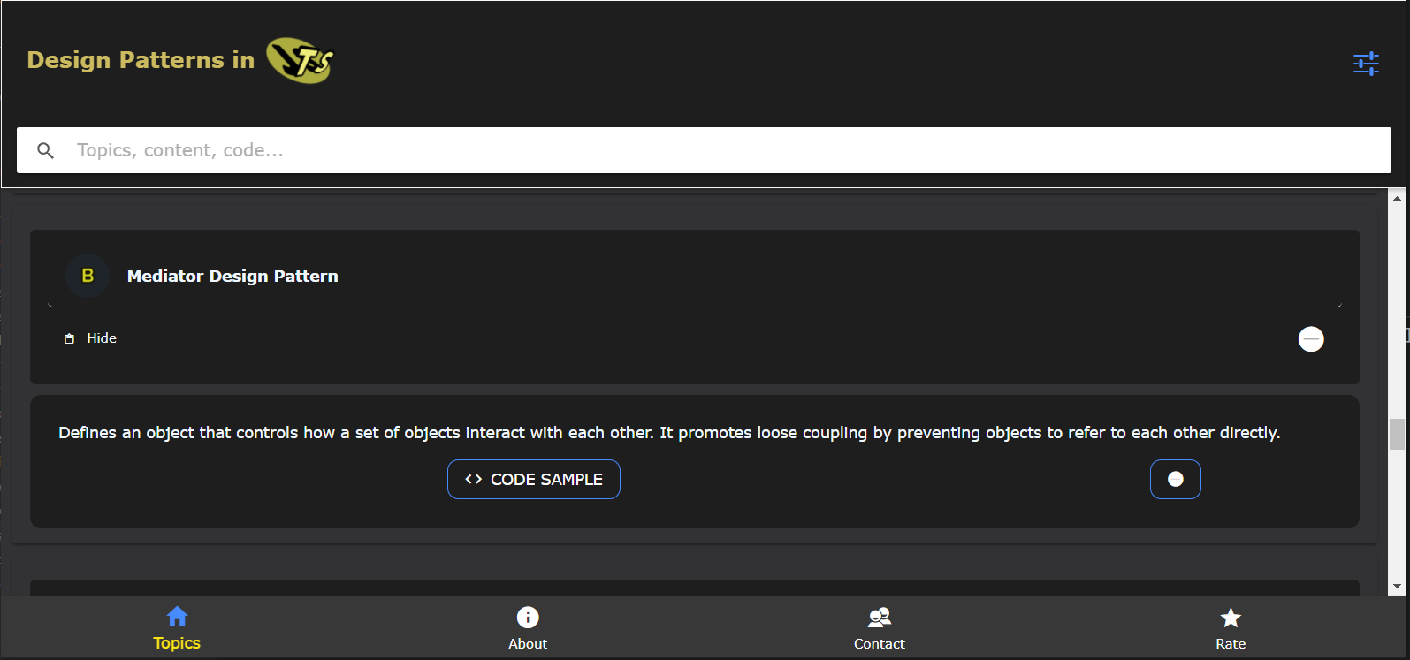Click the clipboard icon beside Hide
Viewport: 1410px width, 660px height.
pos(70,338)
